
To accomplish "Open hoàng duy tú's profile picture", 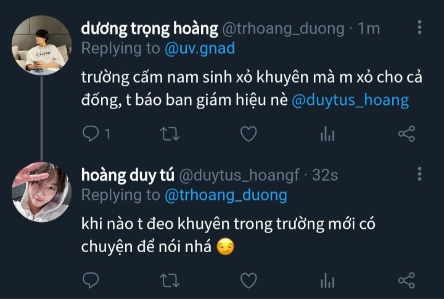I will click(x=41, y=192).
